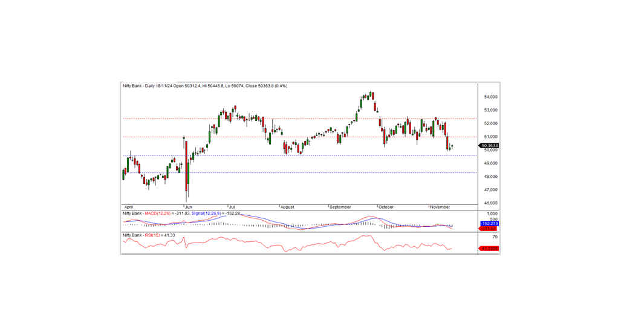Select the 54,000 price axis label
Image resolution: width=624 pixels, height=329 pixels.
pos(490,97)
